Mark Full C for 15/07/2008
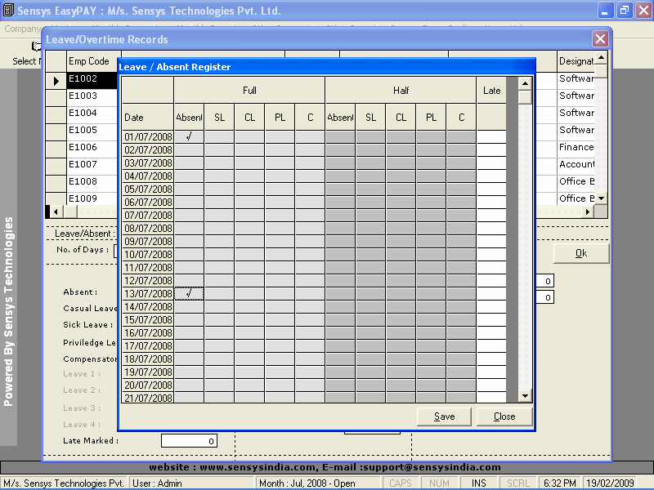This screenshot has width=654, height=490. point(310,319)
